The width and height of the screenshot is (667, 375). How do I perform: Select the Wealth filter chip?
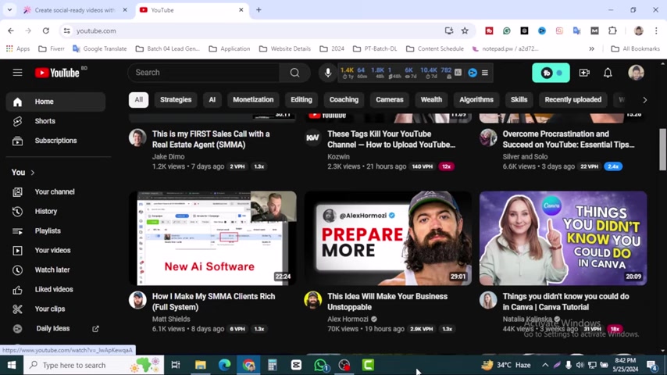[x=431, y=100]
